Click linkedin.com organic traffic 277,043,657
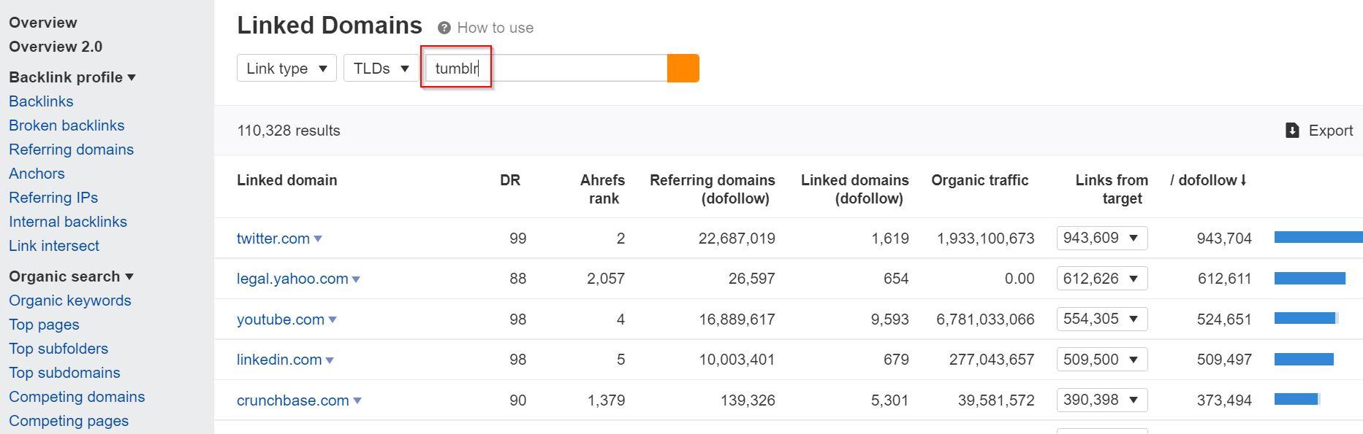Viewport: 1363px width, 434px height. (x=992, y=360)
